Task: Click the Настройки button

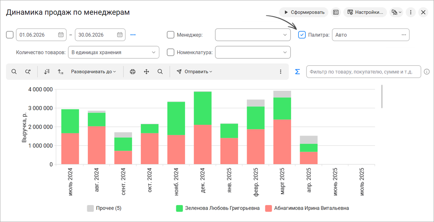Action: (365, 12)
